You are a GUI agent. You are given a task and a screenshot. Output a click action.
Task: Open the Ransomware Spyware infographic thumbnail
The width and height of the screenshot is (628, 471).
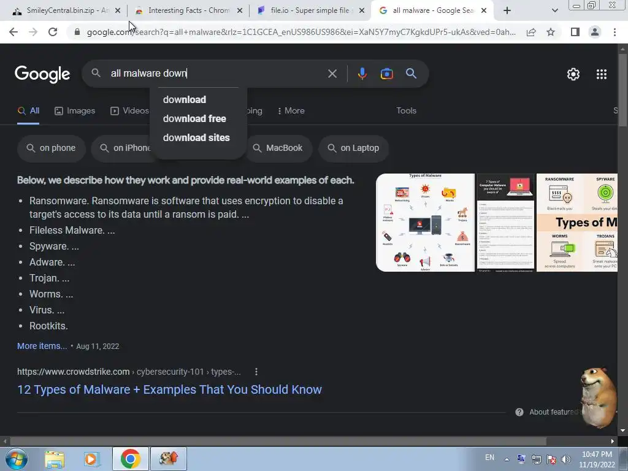pos(576,223)
